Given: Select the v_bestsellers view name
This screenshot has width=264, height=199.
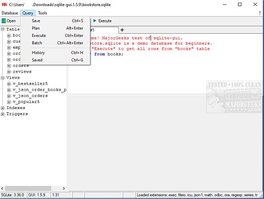Looking at the screenshot, I should 30,84.
